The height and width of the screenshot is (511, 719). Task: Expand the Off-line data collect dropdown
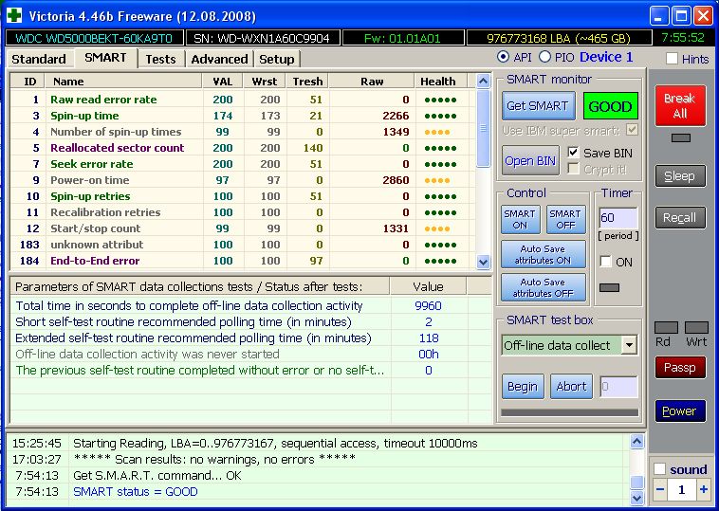coord(629,345)
